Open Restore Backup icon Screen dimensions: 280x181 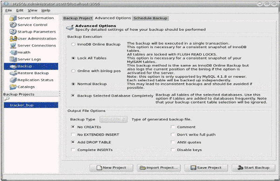pos(13,73)
